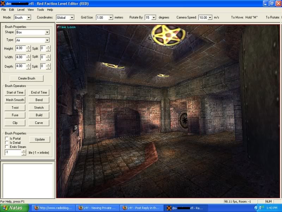Click the life value stepper arrows
The image size is (282, 212).
coord(24,153)
